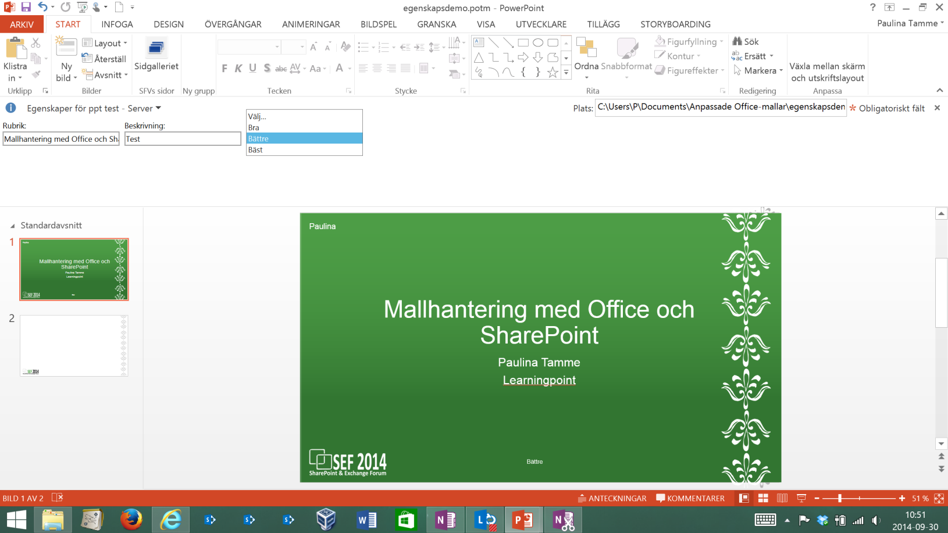Click Återställ to reset the slide
948x533 pixels.
[104, 59]
